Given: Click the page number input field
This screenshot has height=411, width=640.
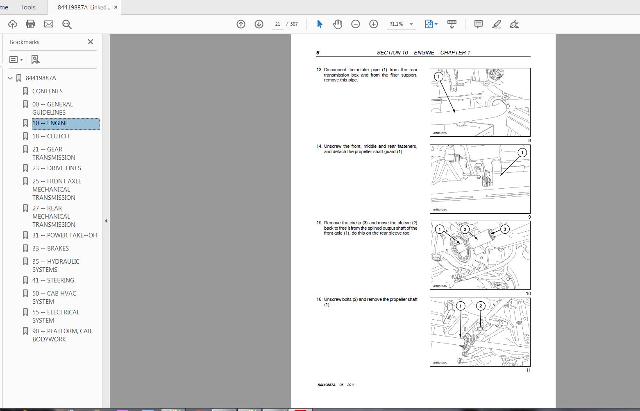Looking at the screenshot, I should (277, 24).
